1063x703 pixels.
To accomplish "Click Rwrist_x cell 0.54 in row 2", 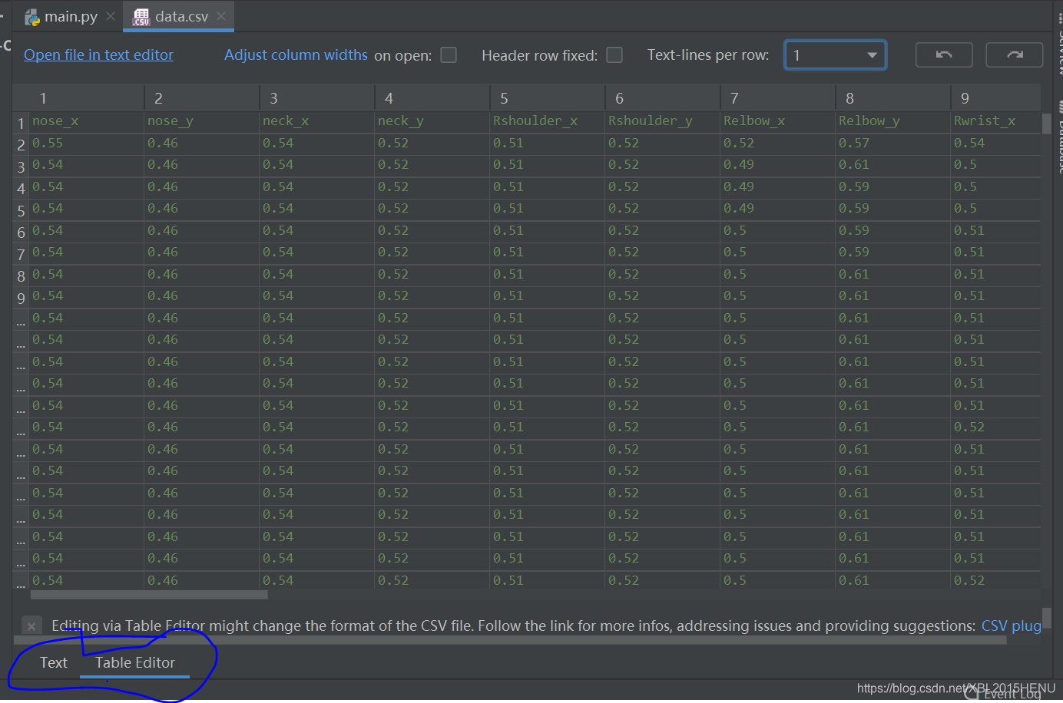I will point(995,144).
